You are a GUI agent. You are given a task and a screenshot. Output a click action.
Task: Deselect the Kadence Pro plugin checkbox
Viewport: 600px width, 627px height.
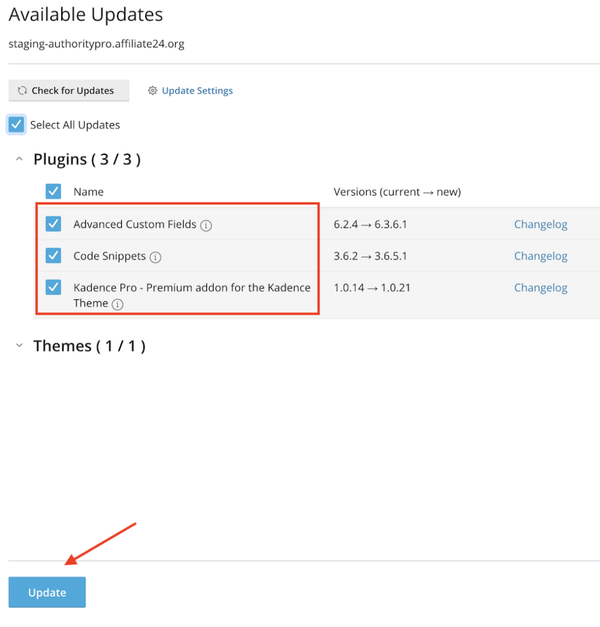coord(53,287)
